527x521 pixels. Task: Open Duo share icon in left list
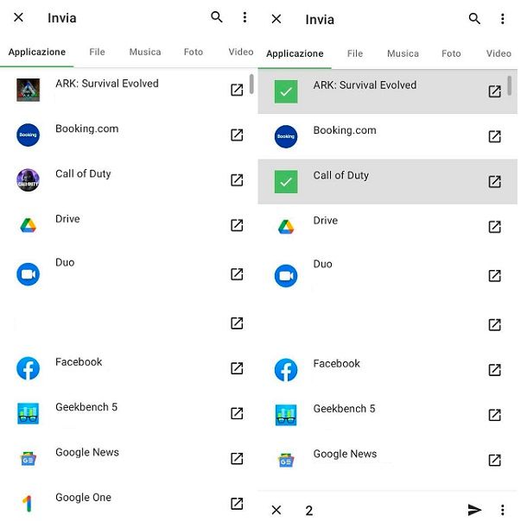pos(237,274)
